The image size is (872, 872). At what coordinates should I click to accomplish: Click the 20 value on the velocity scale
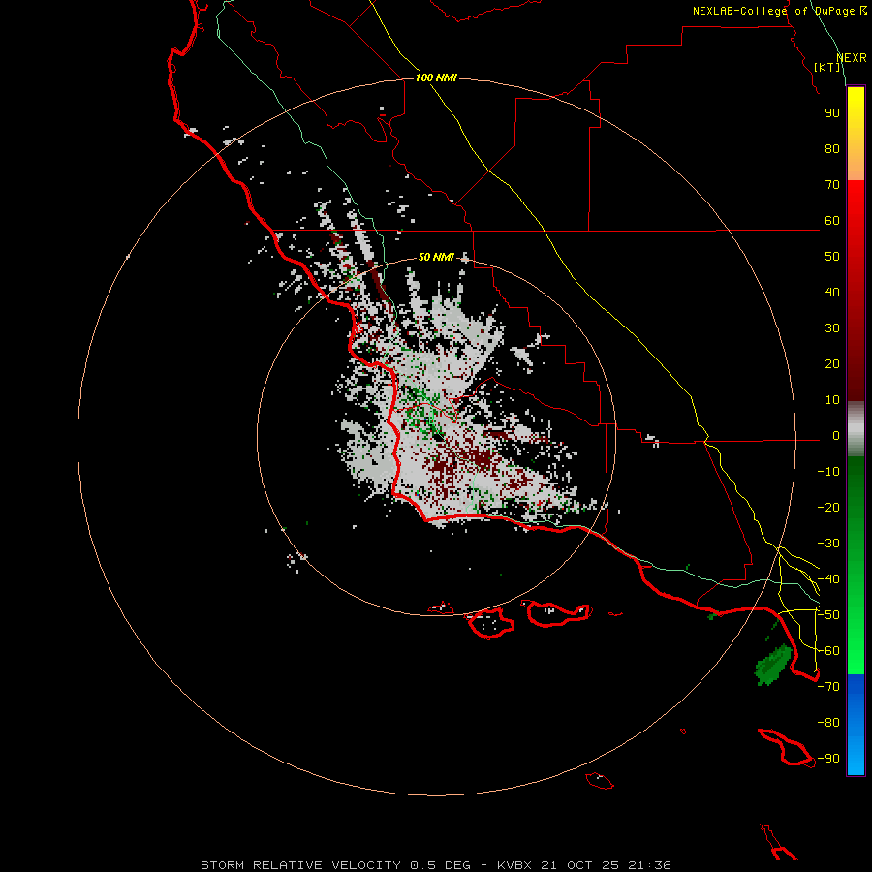pos(832,364)
